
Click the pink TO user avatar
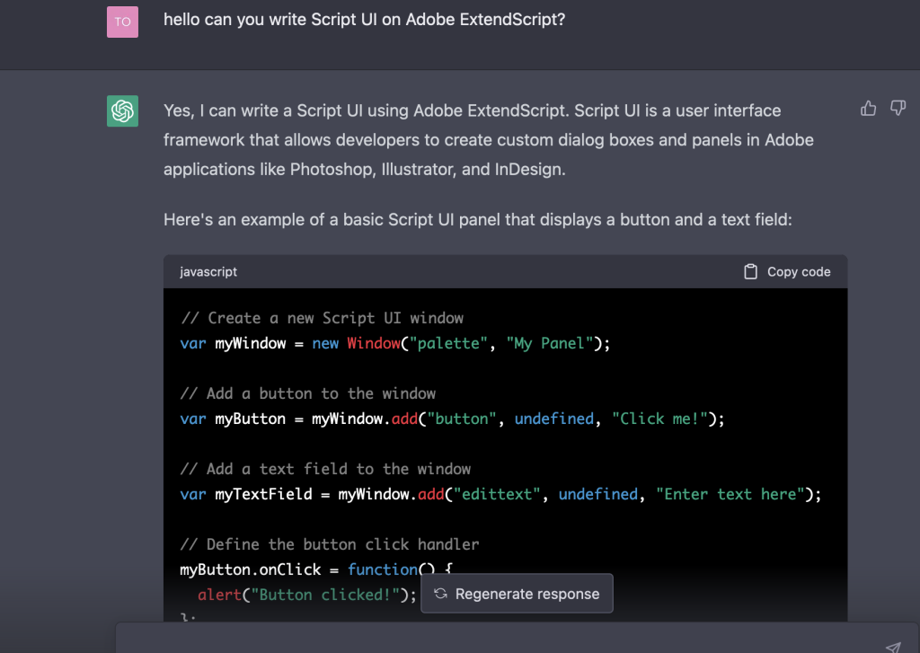122,22
